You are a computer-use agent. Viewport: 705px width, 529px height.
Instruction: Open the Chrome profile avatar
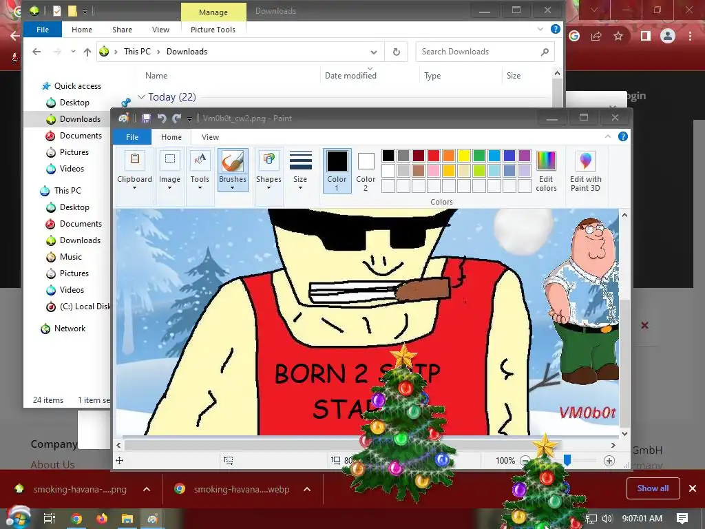[x=668, y=36]
